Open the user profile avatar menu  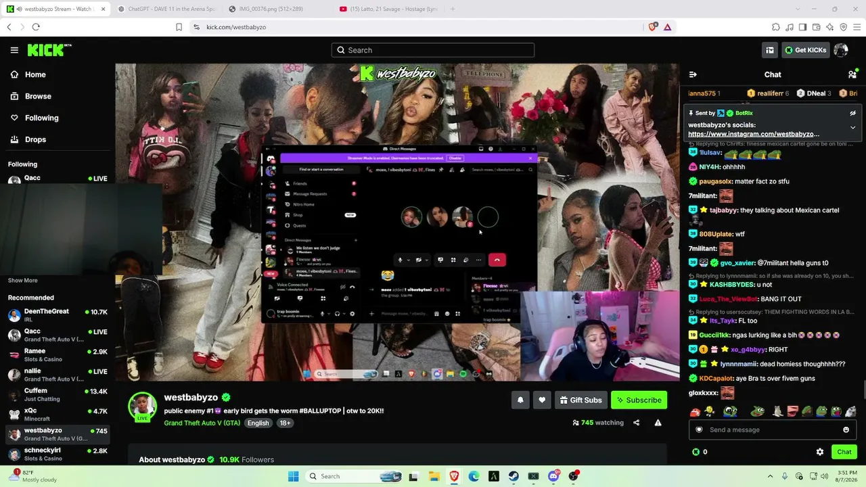(841, 50)
